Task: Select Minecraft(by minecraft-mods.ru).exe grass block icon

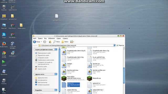Action: [64, 78]
